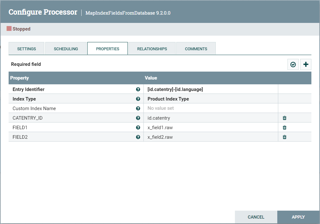Select the FIELD2 property name

coord(20,137)
